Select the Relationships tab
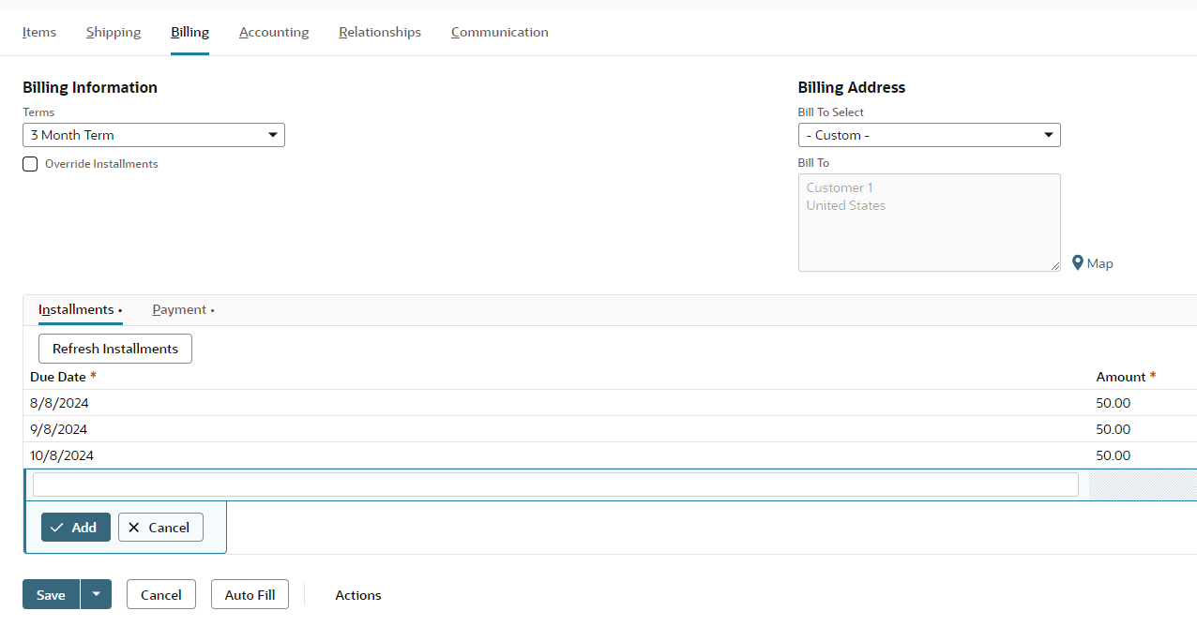The width and height of the screenshot is (1197, 626). pos(380,32)
